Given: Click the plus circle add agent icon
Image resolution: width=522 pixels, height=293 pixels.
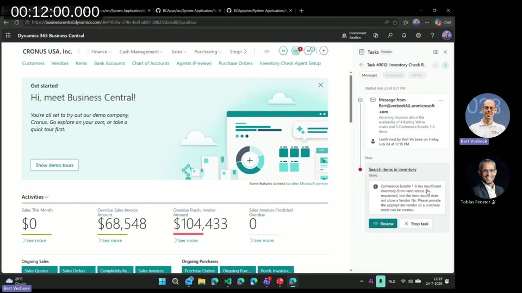Looking at the screenshot, I should [324, 51].
